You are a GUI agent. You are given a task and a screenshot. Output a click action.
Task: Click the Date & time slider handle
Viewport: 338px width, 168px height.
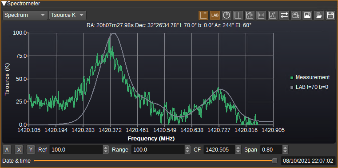tap(274, 161)
